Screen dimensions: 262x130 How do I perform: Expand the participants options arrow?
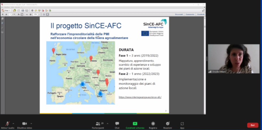107,124
